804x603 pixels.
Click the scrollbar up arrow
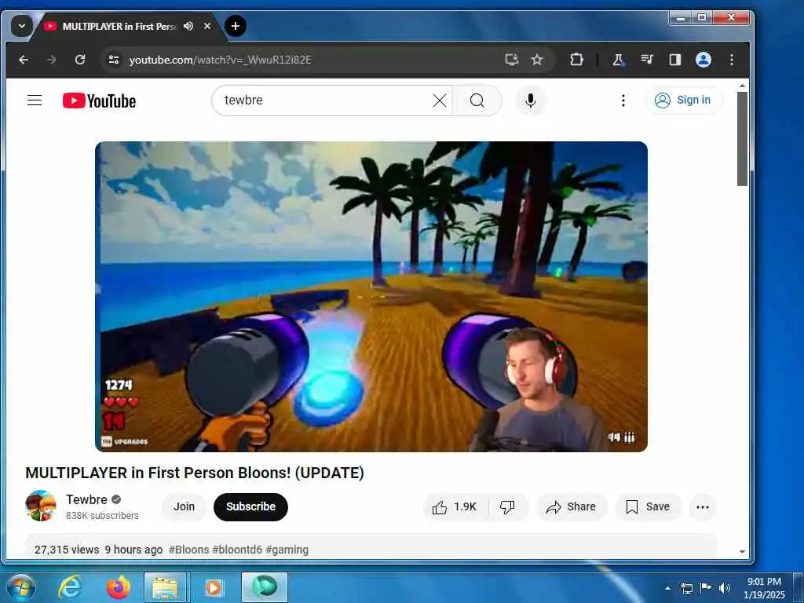pos(743,86)
